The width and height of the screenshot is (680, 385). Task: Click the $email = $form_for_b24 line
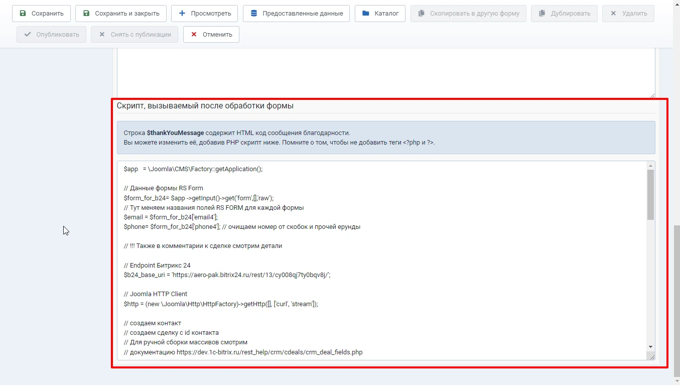click(171, 217)
